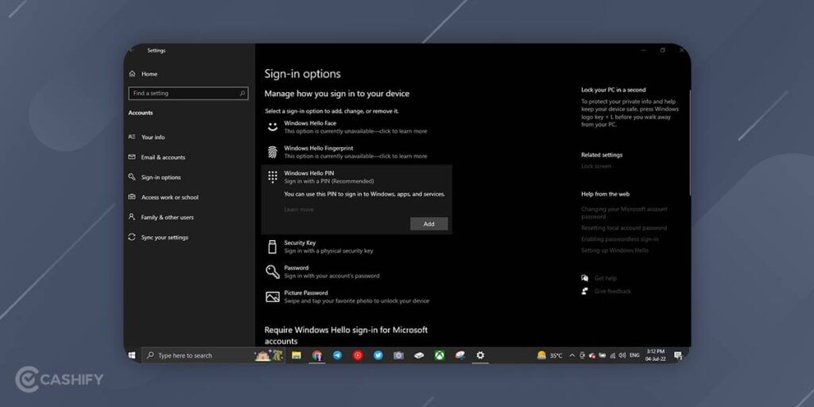Click the Settings page vertical scrollbar
Screen dimensions: 814x407
click(x=689, y=143)
